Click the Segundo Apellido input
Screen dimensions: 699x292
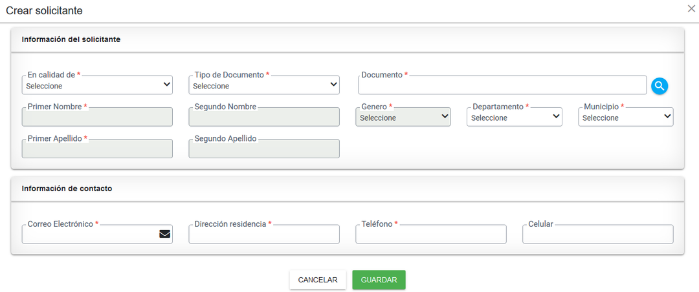pyautogui.click(x=264, y=149)
